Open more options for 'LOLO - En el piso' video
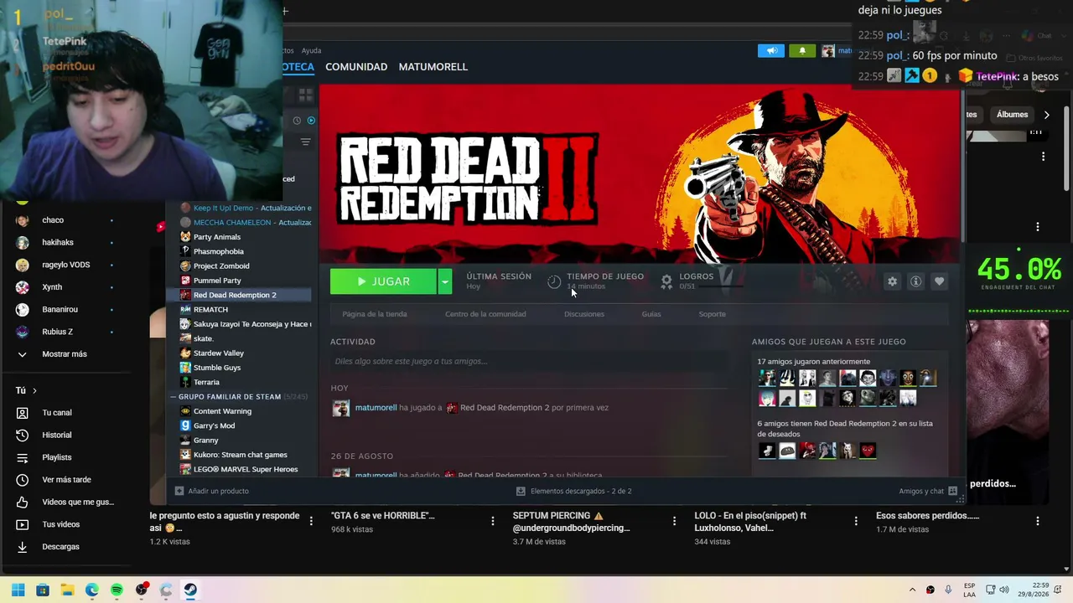 click(x=856, y=521)
